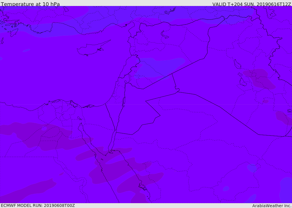This screenshot has width=292, height=208.
Task: Click the light blue patch at bottom-right corner
Action: point(286,190)
